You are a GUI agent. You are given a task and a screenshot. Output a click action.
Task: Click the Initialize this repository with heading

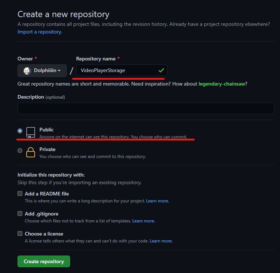51,175
